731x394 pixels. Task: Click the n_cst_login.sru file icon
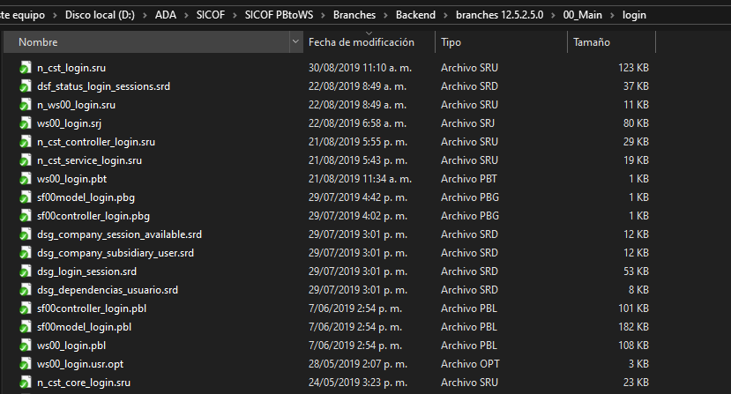[26, 68]
